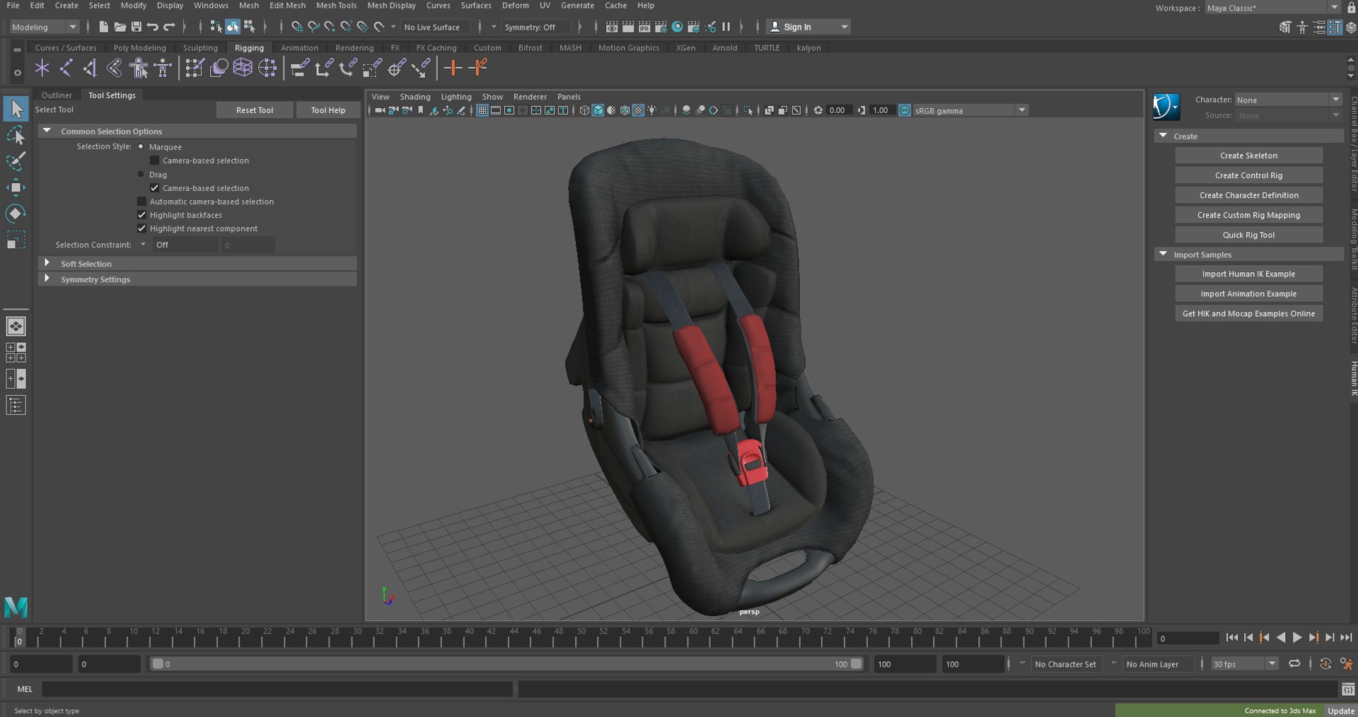Screen dimensions: 1358x717
Task: Click the time range slider bar
Action: (x=506, y=664)
